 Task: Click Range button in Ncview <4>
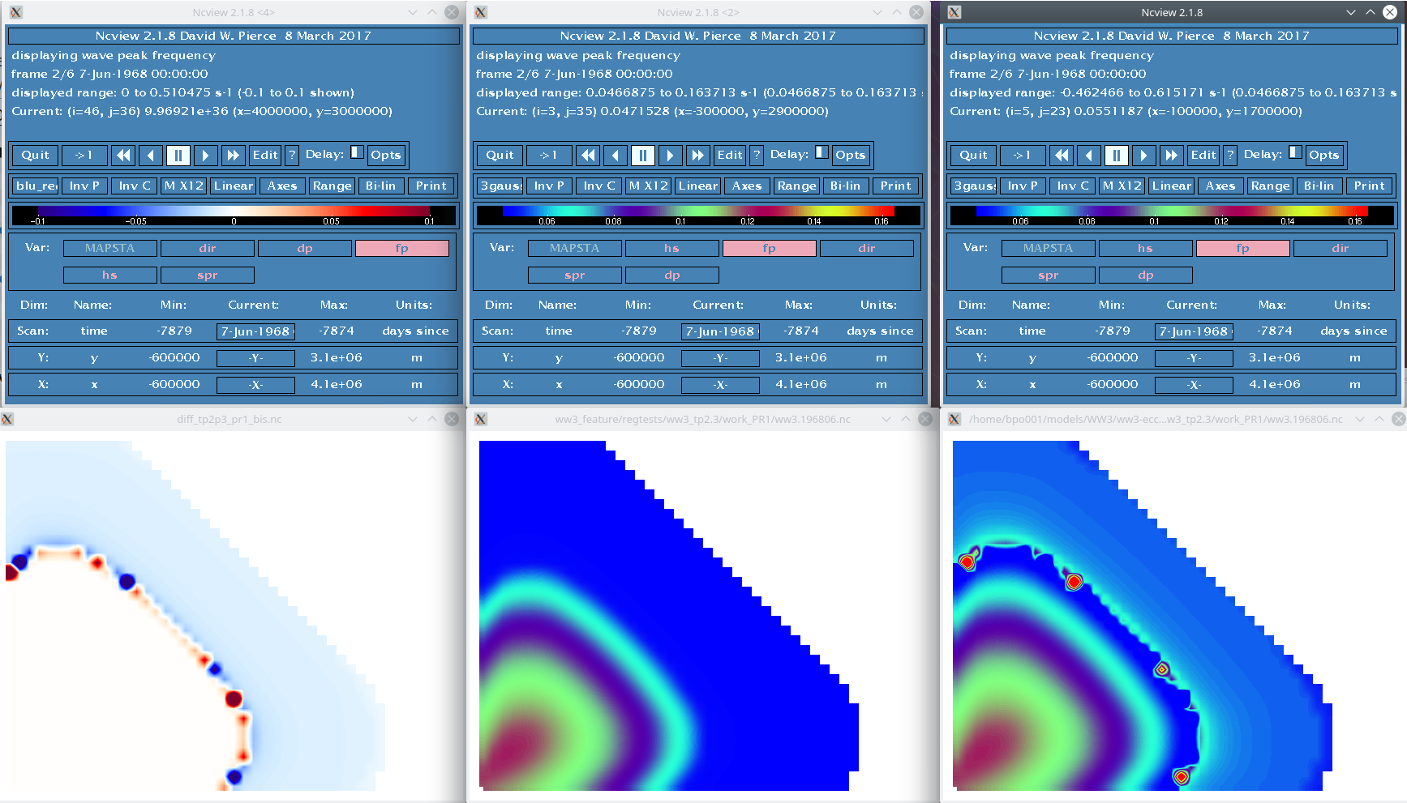(x=332, y=186)
